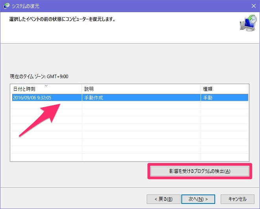Click the System Restore title bar icon
The width and height of the screenshot is (260, 209).
coord(7,6)
